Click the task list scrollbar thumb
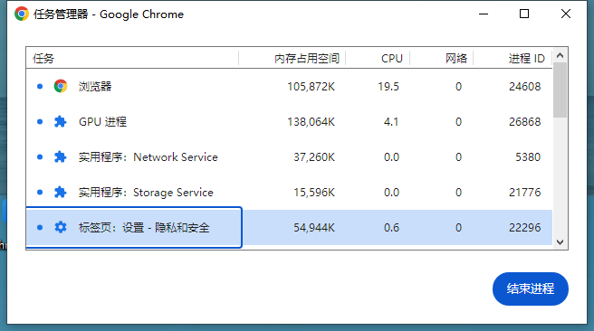 [560, 90]
